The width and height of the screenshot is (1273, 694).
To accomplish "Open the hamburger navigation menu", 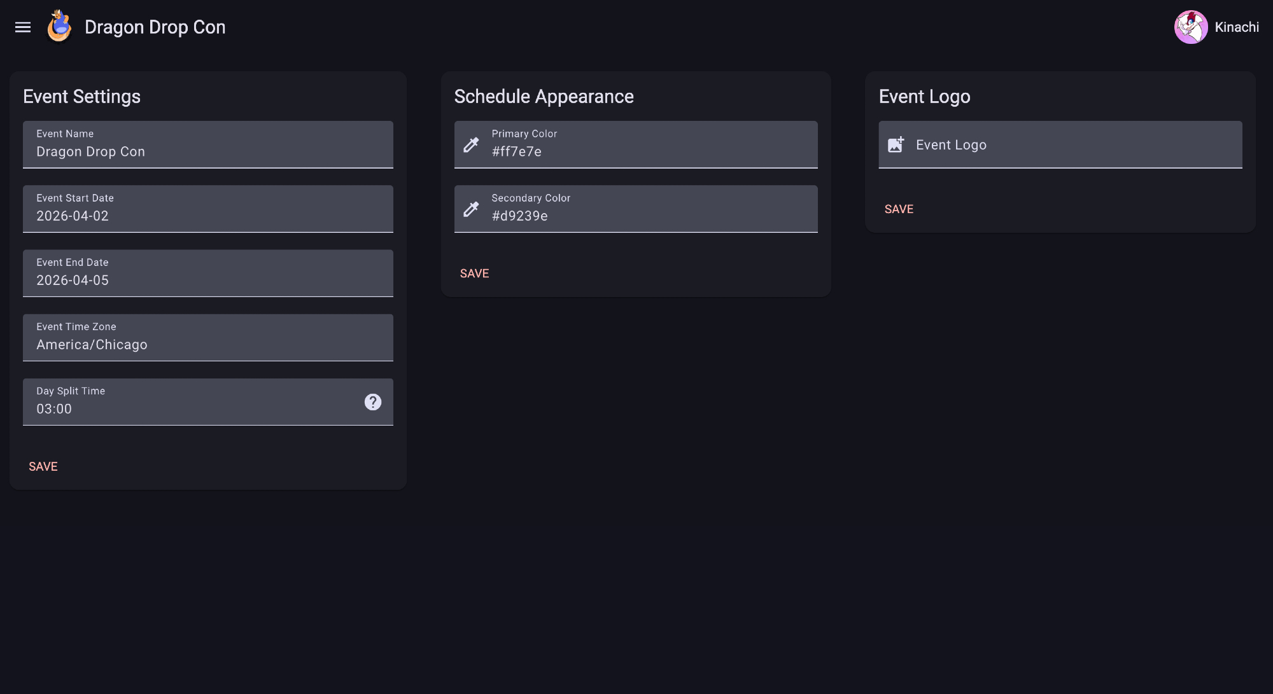I will pyautogui.click(x=23, y=27).
